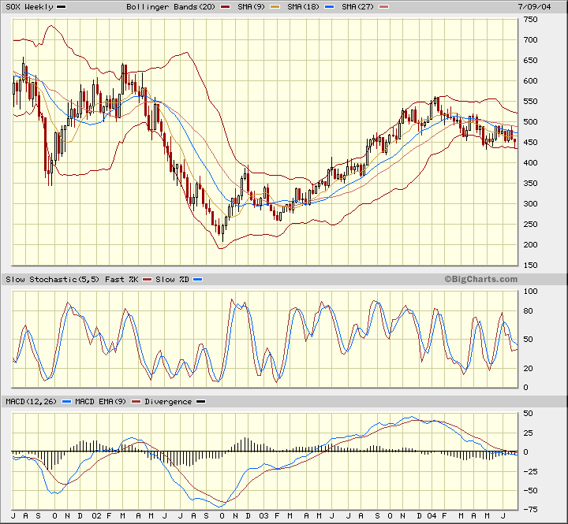568x524 pixels.
Task: Click the SOX Weekly chart title
Action: pyautogui.click(x=29, y=7)
